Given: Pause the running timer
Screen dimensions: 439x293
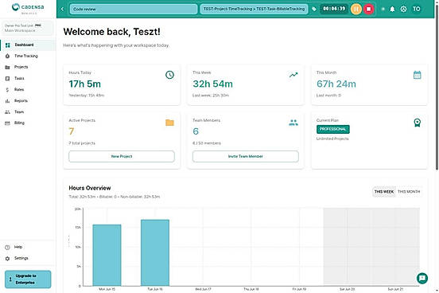Looking at the screenshot, I should [356, 9].
